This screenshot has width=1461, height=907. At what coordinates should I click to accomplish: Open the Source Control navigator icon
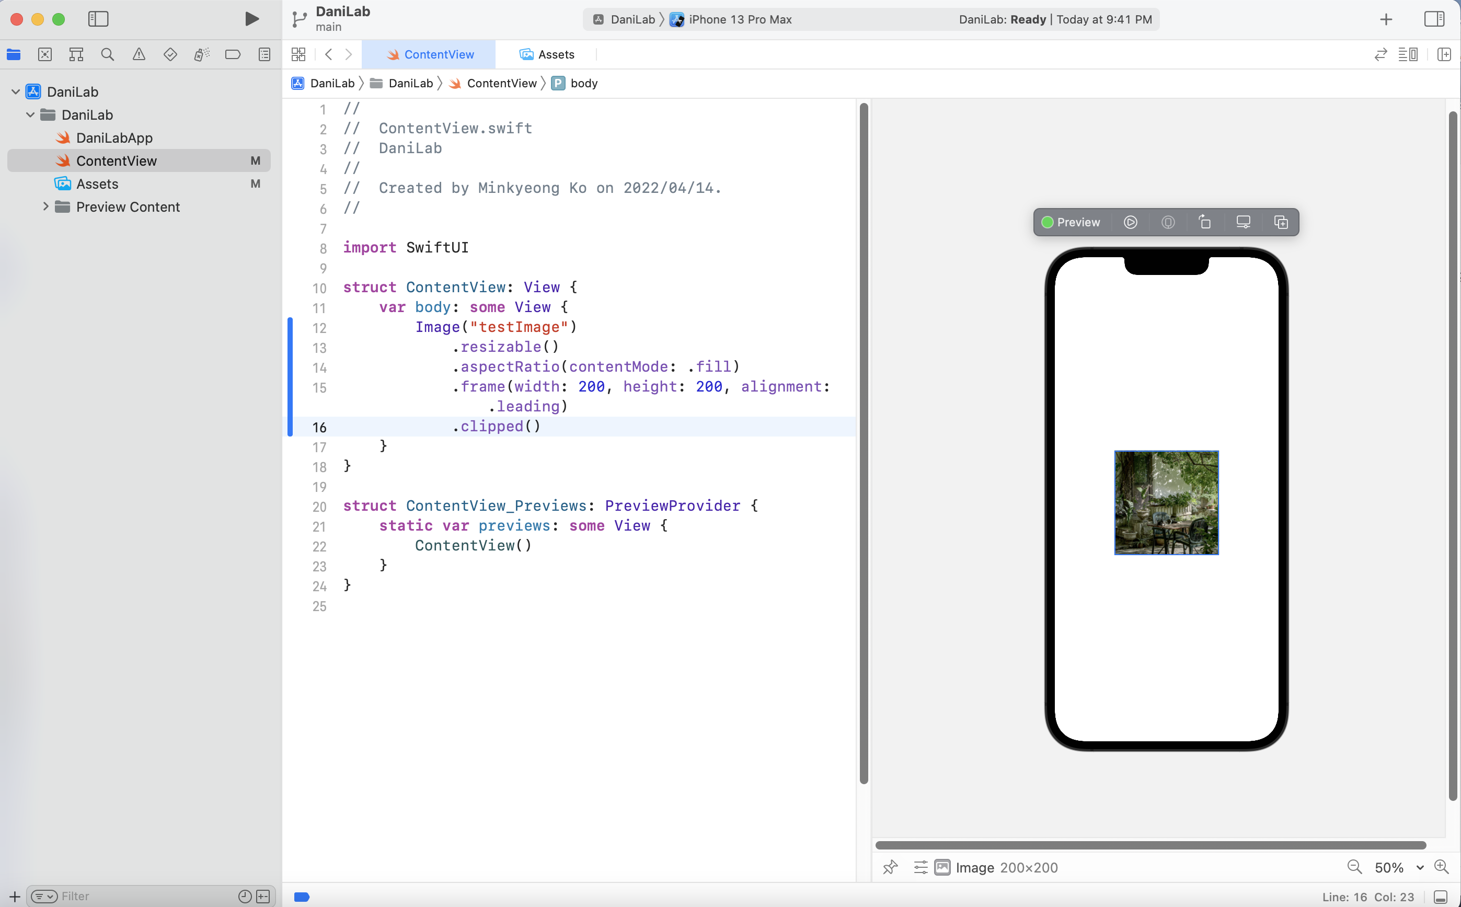(45, 54)
